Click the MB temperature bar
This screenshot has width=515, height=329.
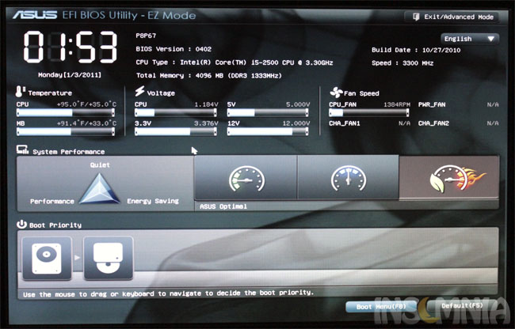66,132
